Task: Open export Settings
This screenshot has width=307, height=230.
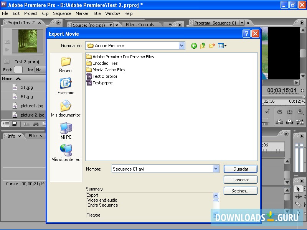Action: (x=241, y=191)
